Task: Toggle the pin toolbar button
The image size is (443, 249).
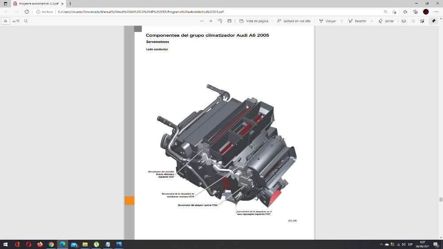Action: coord(434,21)
